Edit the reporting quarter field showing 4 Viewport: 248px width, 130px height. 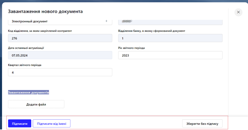pyautogui.click(x=60, y=72)
